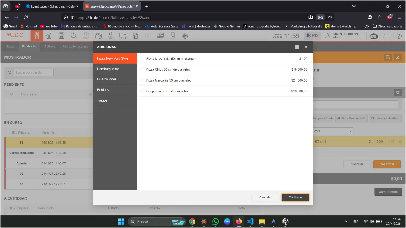Open the bar chart statistics icon
This screenshot has height=228, width=406.
[49, 36]
